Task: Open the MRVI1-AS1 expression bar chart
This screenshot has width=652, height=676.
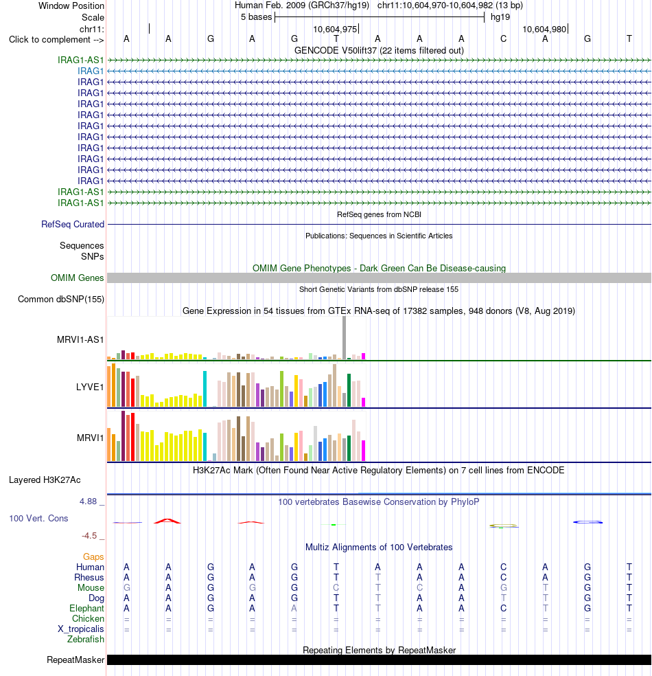Action: click(x=236, y=338)
